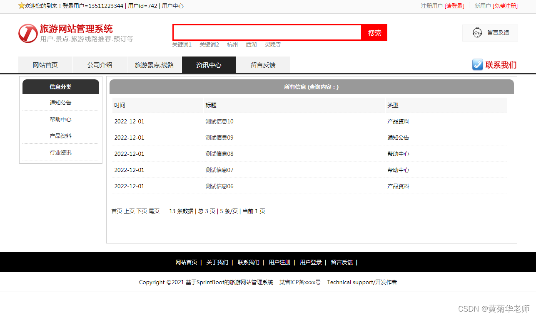536x317 pixels.
Task: Click the red 搜索 search button
Action: [x=374, y=33]
